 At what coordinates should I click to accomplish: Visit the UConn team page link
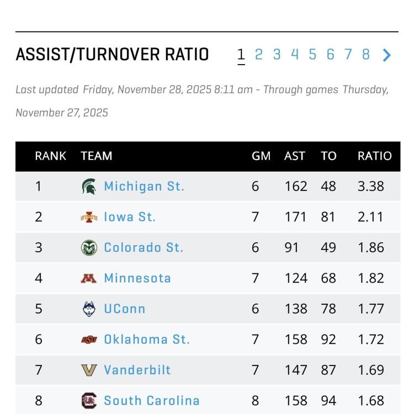(125, 309)
